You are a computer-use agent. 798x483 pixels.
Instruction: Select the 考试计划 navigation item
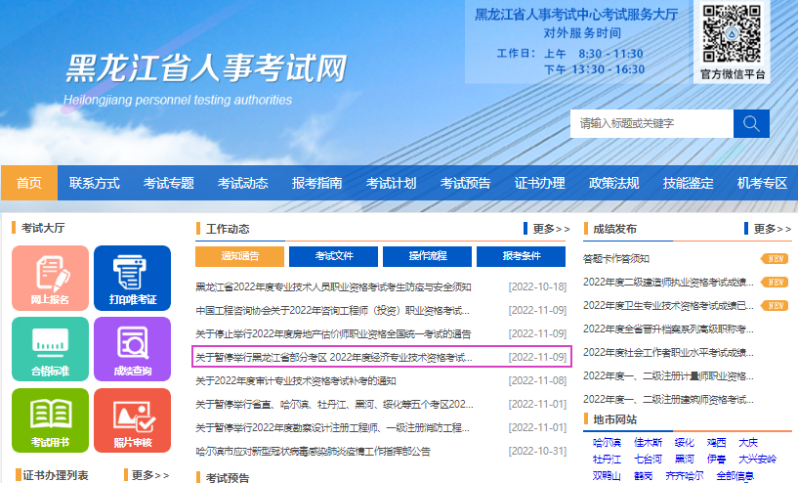point(391,183)
